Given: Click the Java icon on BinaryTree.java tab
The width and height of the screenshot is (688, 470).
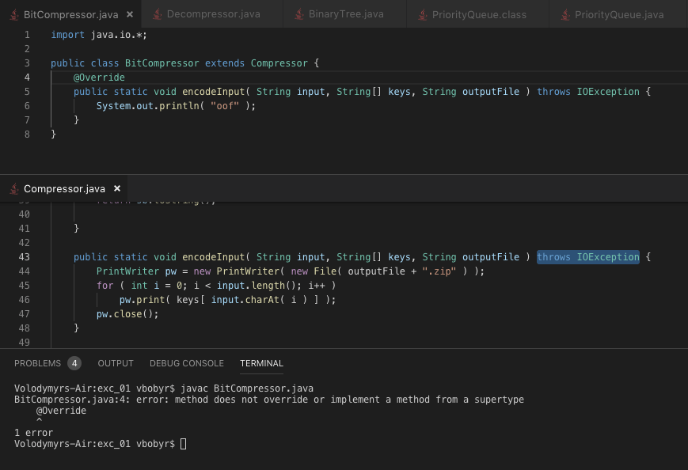Looking at the screenshot, I should (299, 13).
